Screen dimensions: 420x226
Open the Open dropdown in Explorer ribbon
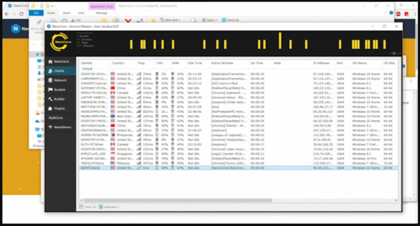click(x=211, y=20)
